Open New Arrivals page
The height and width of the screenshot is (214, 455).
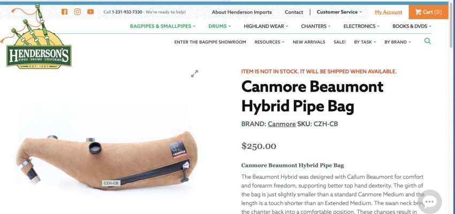coord(309,42)
